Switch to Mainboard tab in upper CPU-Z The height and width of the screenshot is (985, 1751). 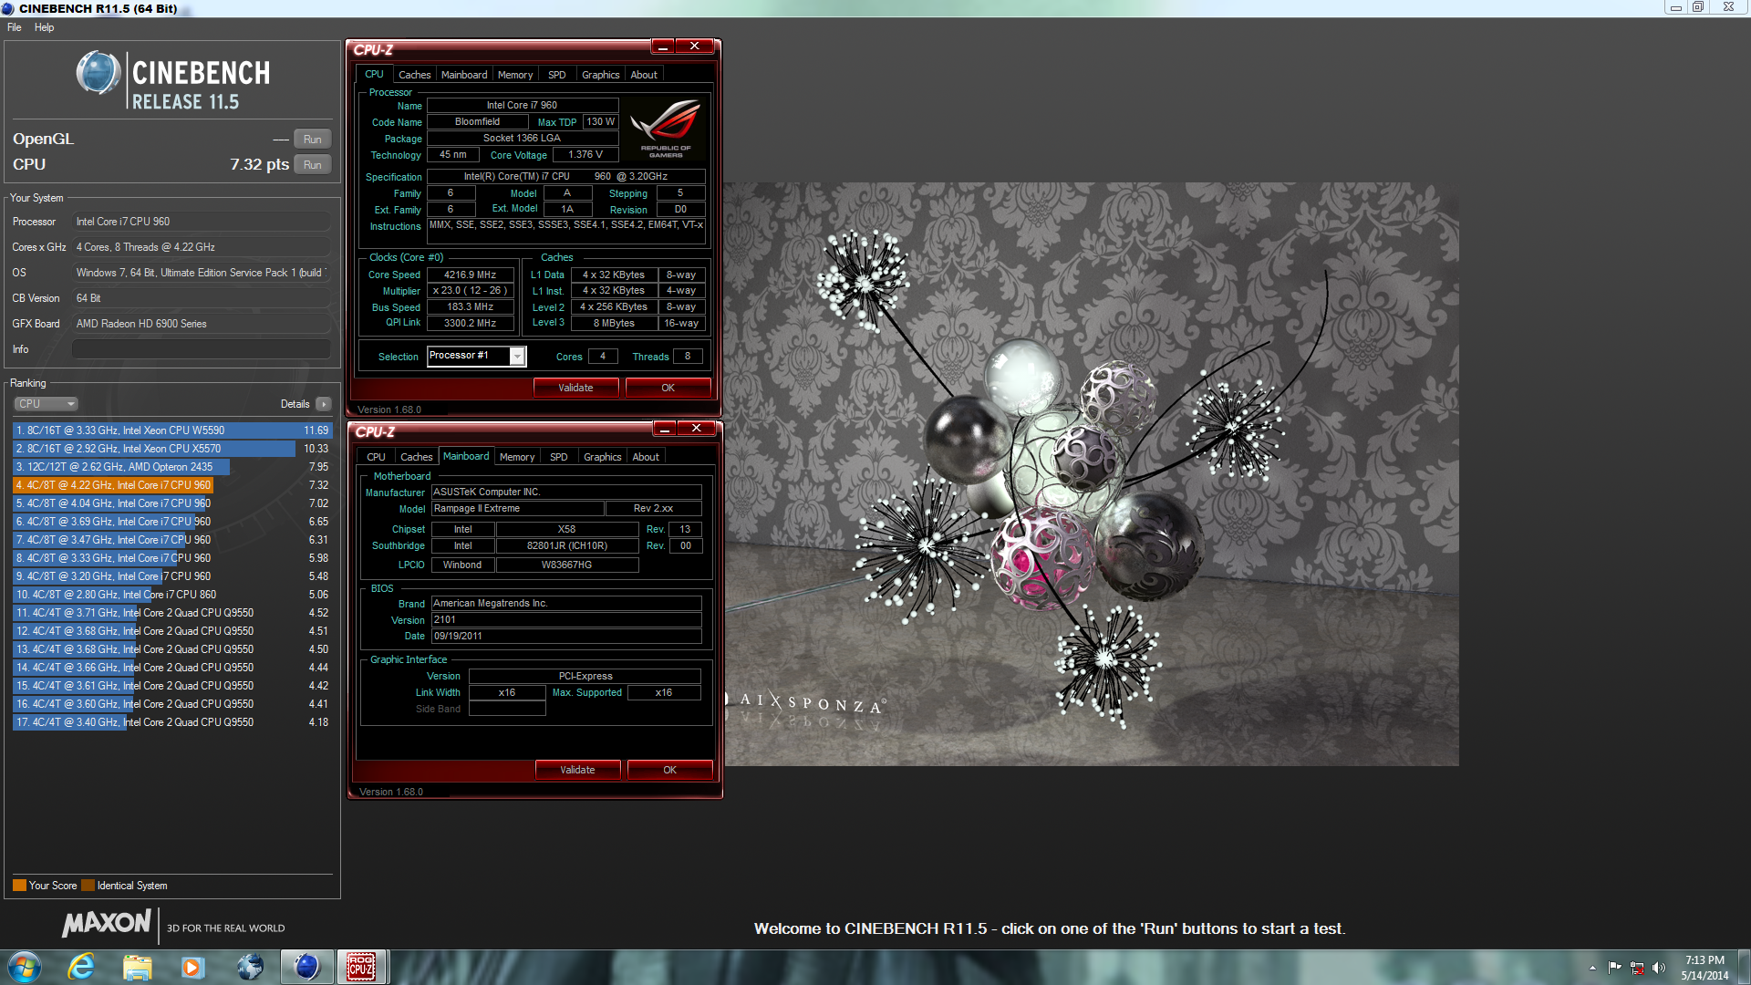(x=464, y=75)
